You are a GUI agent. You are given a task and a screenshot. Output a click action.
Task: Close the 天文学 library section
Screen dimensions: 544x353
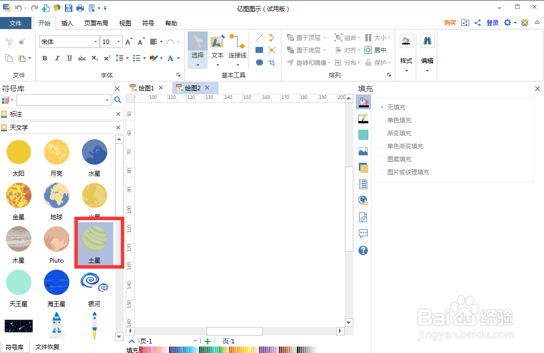point(118,127)
